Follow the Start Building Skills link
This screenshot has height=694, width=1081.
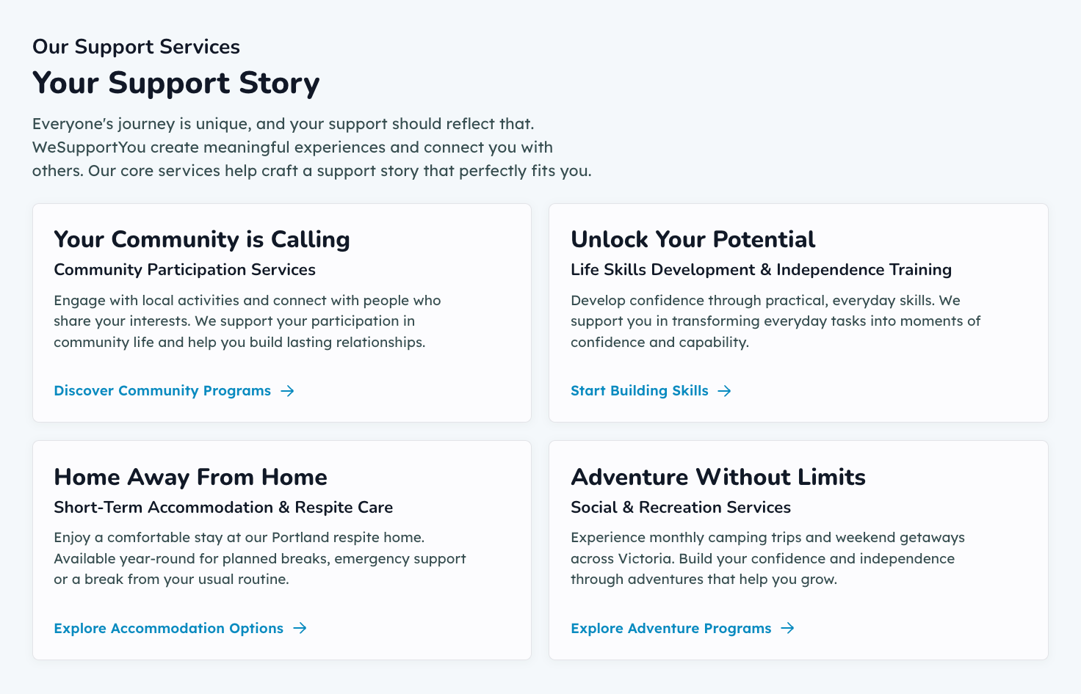tap(651, 391)
